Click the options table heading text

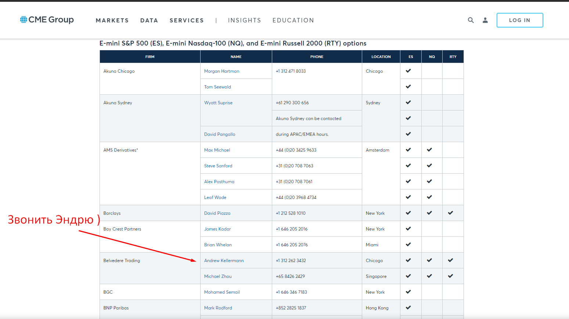click(233, 43)
